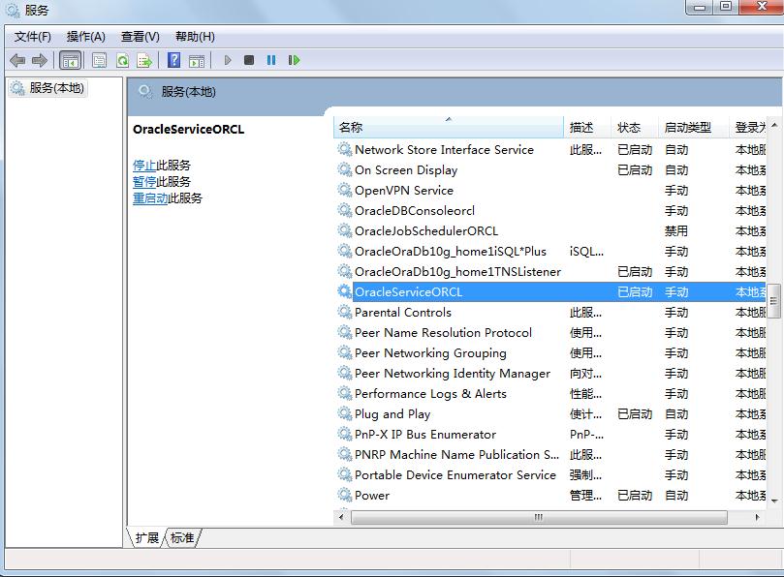Screen dimensions: 784x577
Task: Click gear icon beside Parental Controls
Action: [x=344, y=313]
